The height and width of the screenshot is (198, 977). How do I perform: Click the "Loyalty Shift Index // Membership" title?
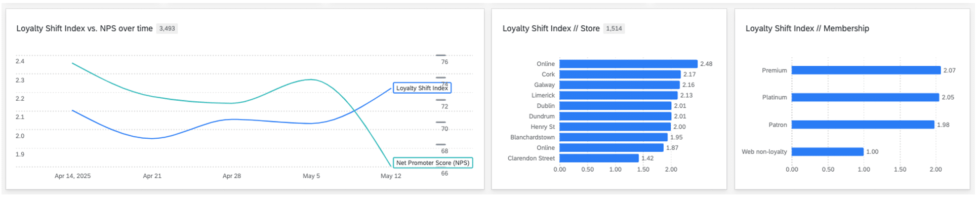807,28
